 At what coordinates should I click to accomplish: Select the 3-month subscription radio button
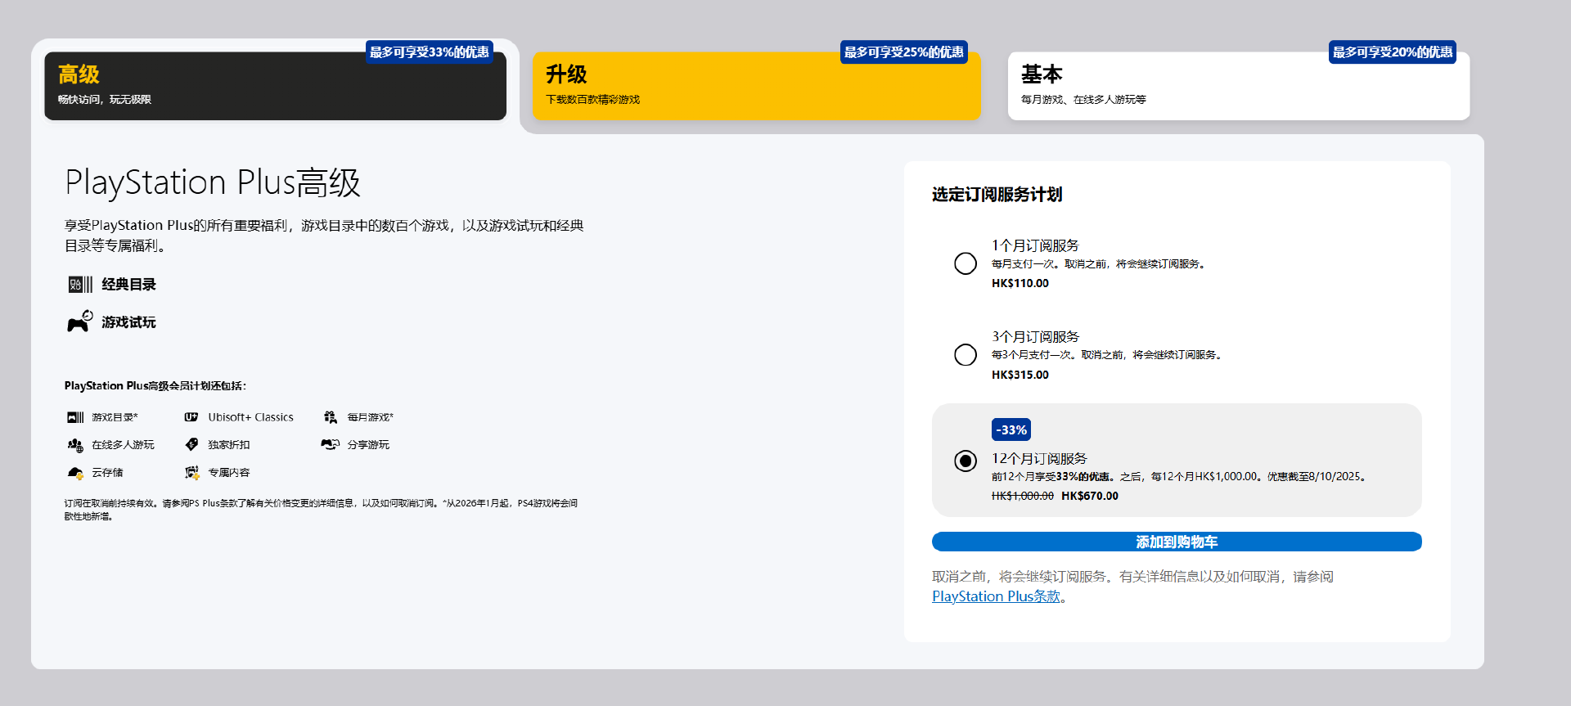pos(966,355)
